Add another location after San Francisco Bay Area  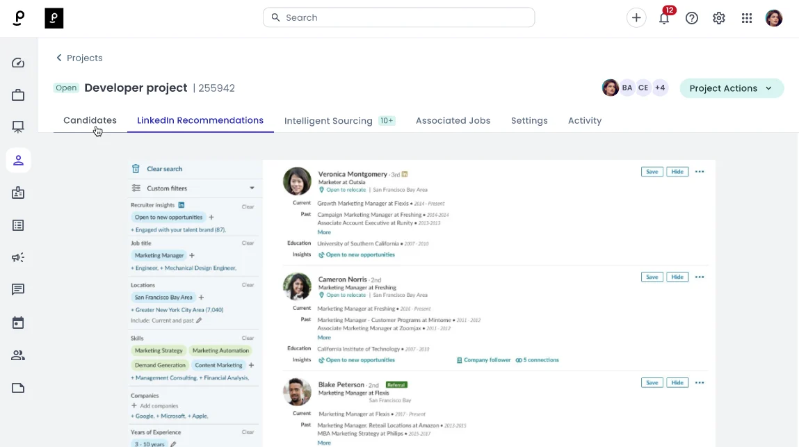(x=201, y=297)
